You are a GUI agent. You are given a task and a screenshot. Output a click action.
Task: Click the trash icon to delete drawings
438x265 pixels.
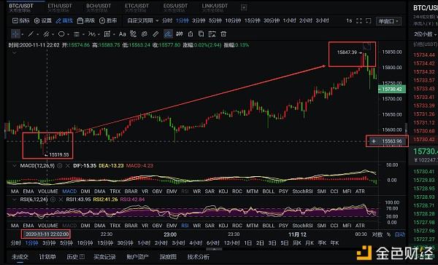[223, 34]
